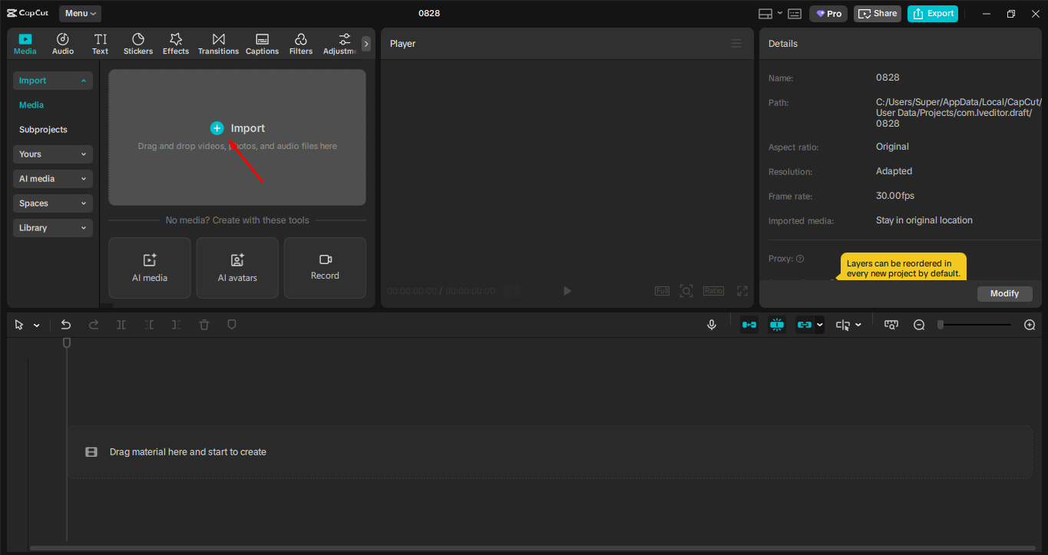Click the Modify button in Details panel

pos(1004,293)
